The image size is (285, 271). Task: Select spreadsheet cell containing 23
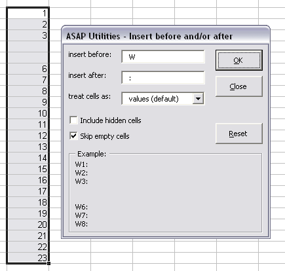(28, 258)
